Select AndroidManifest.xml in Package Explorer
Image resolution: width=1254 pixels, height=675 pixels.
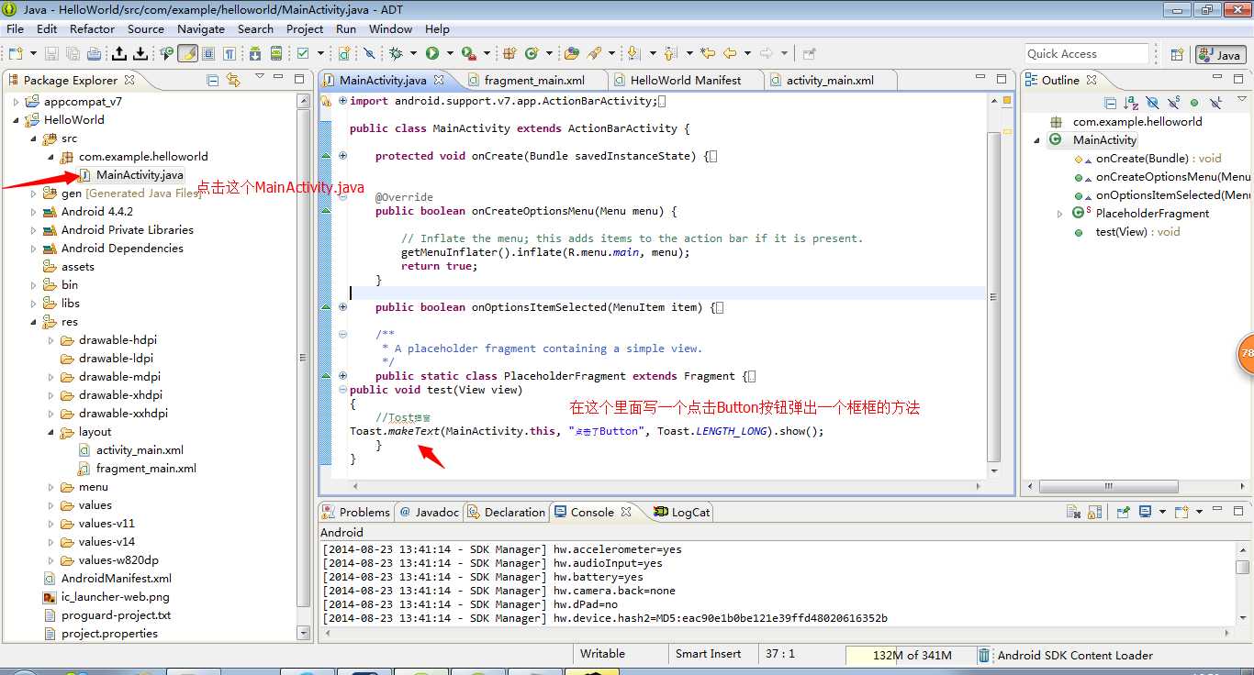point(116,579)
